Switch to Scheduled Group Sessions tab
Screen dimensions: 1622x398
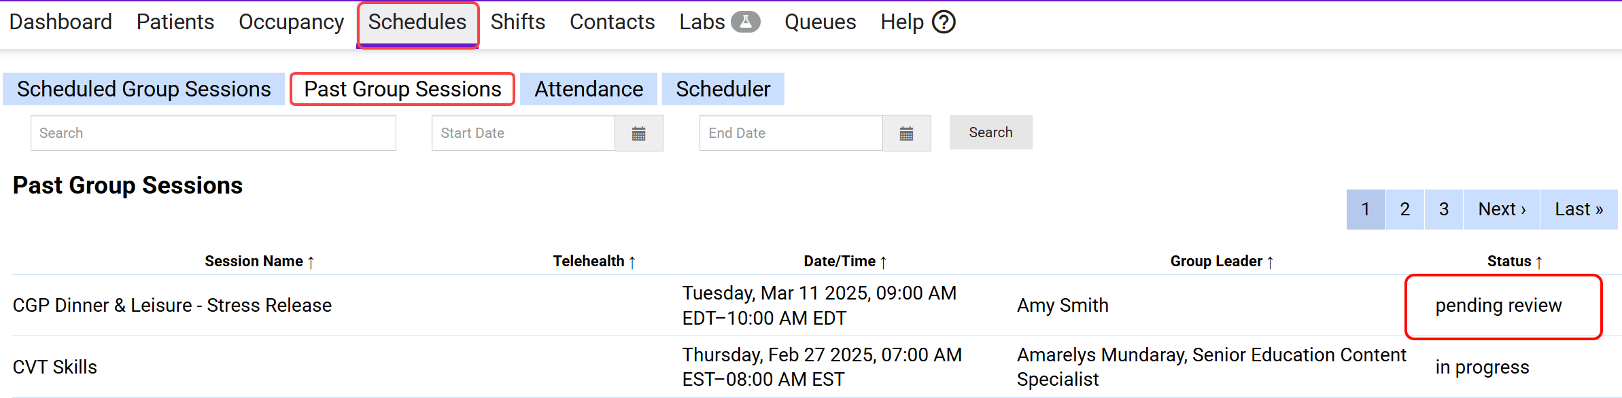tap(143, 89)
